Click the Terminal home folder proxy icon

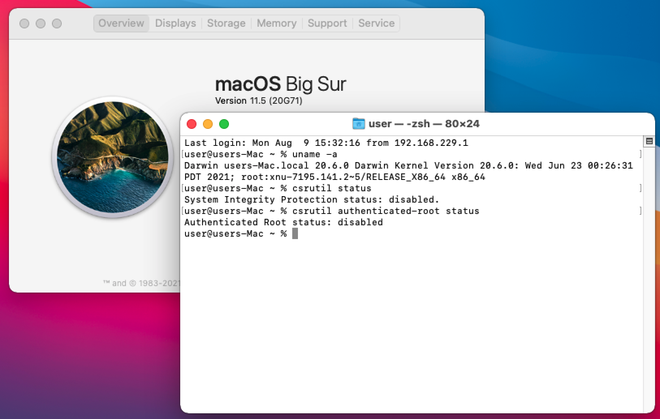[x=358, y=124]
